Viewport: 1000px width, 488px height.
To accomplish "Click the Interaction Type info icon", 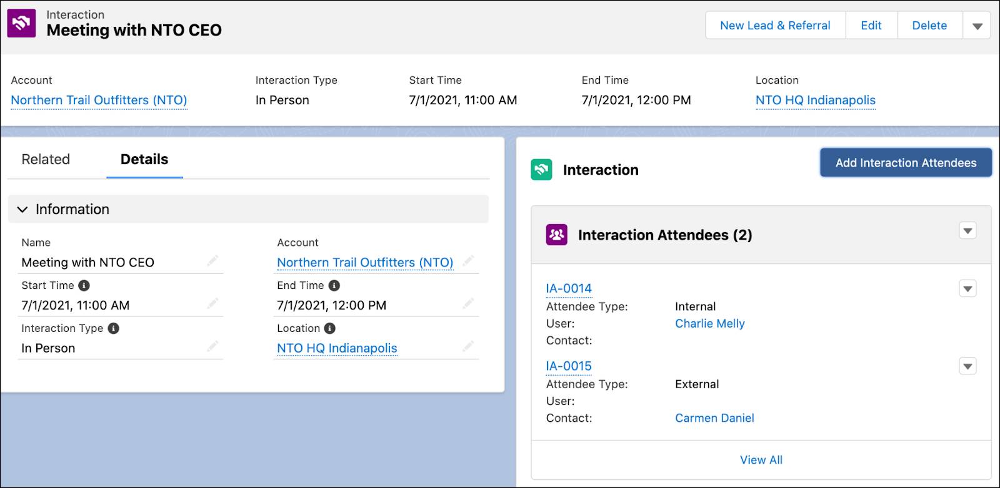I will [113, 328].
